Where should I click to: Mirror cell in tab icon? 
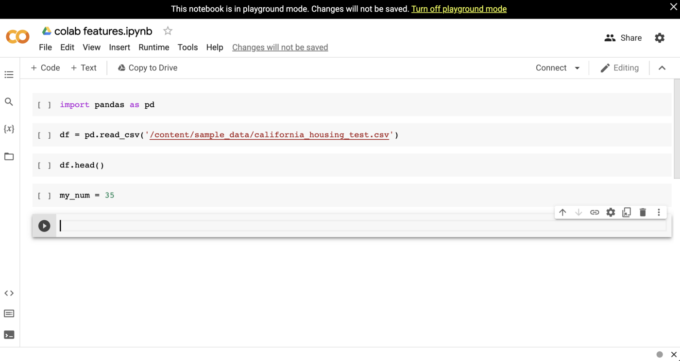coord(627,212)
